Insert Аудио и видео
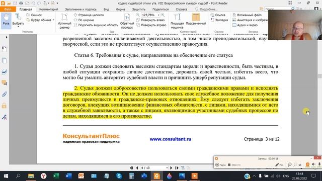Screen dimensions: 322x181 [245, 25]
